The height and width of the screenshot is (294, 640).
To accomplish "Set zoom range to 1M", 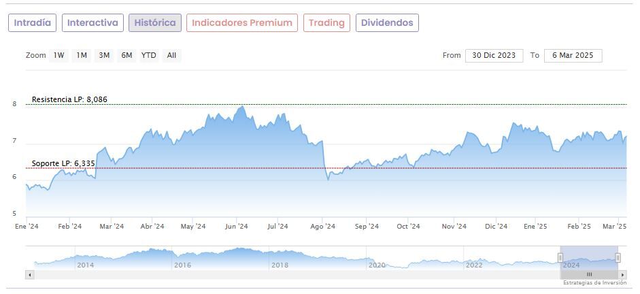I will [82, 56].
